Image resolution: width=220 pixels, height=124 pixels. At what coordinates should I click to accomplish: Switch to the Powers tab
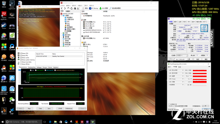click(45, 68)
